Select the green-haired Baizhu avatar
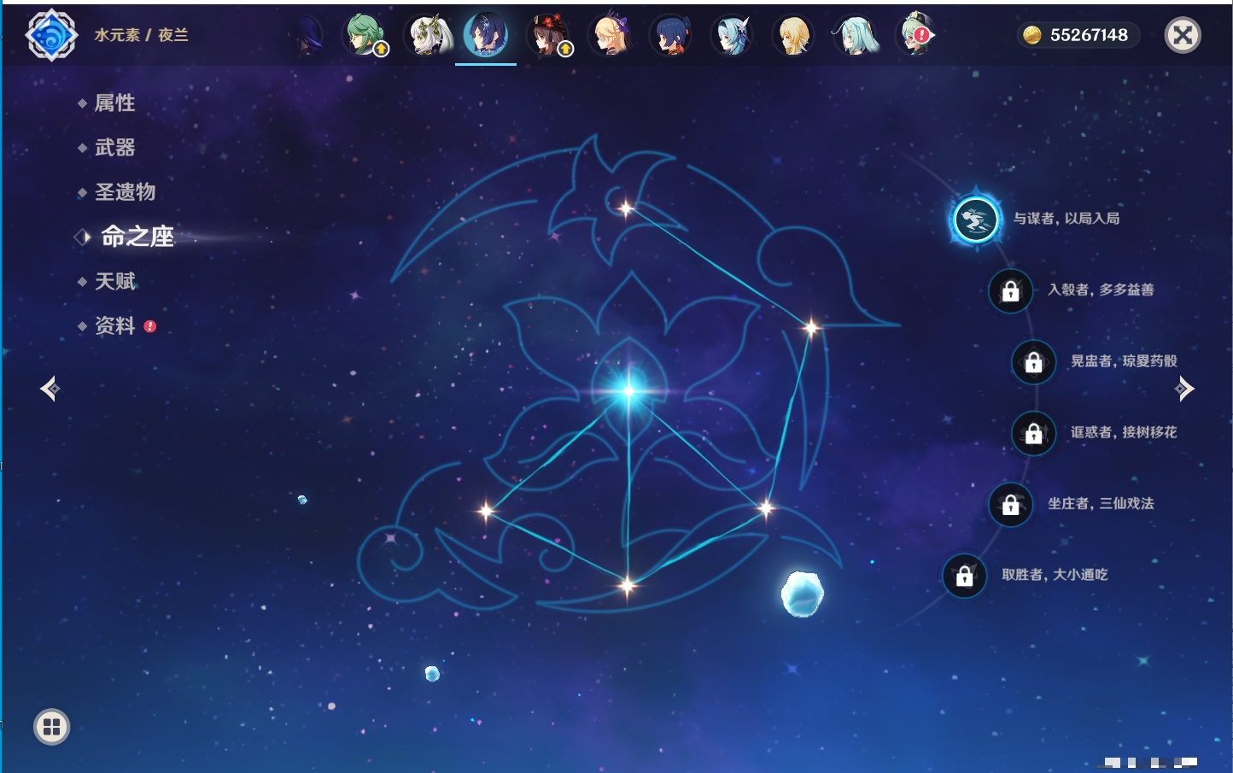Viewport: 1233px width, 773px height. coord(365,36)
